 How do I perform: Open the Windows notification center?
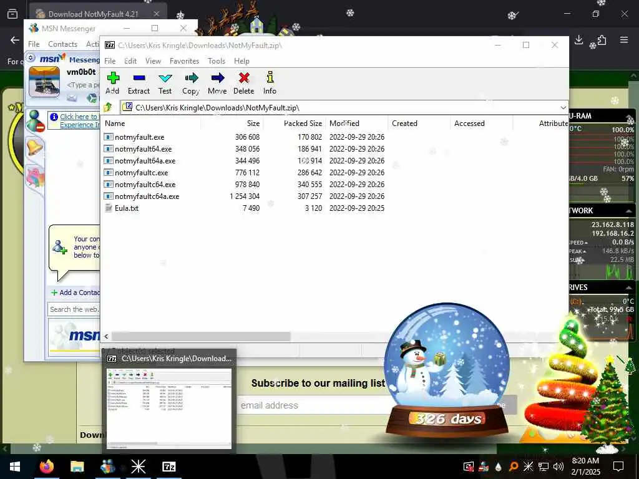[x=618, y=467]
